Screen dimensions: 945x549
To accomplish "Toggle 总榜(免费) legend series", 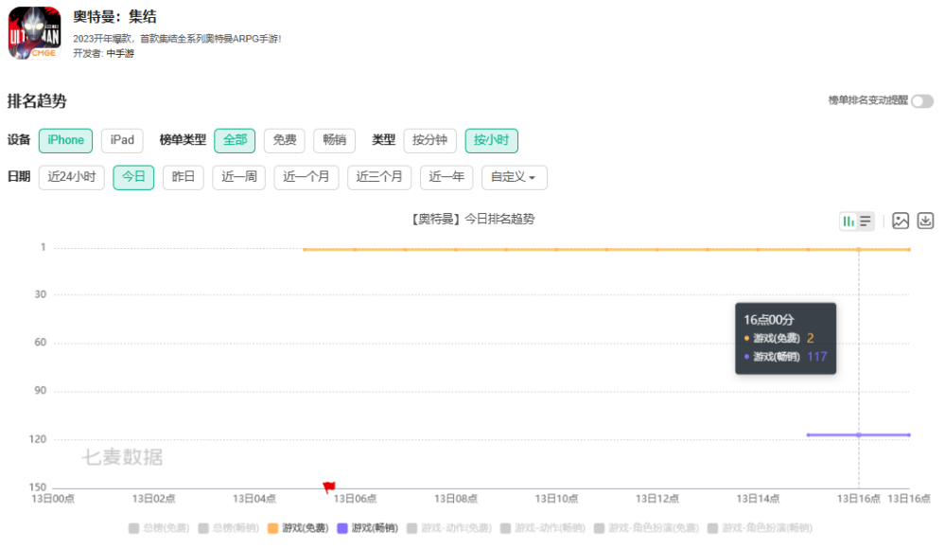I will pos(159,528).
